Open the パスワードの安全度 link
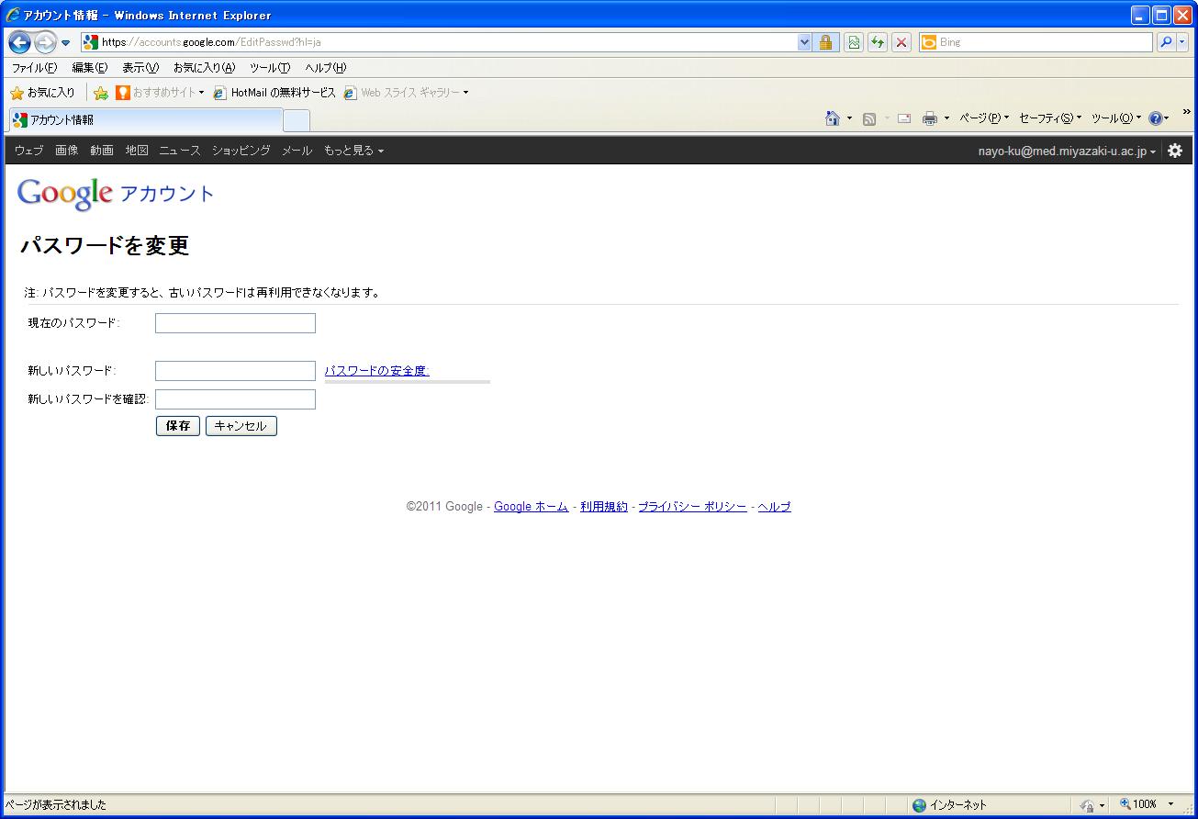The height and width of the screenshot is (819, 1198). 376,371
